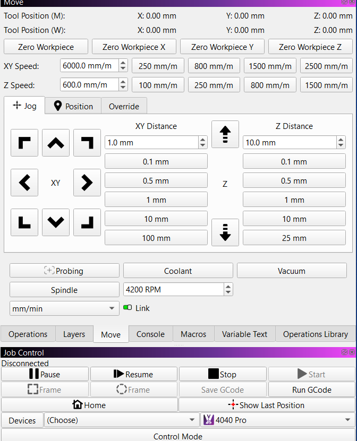
Task: Open the 4040 Pro device dropdown
Action: click(x=278, y=420)
